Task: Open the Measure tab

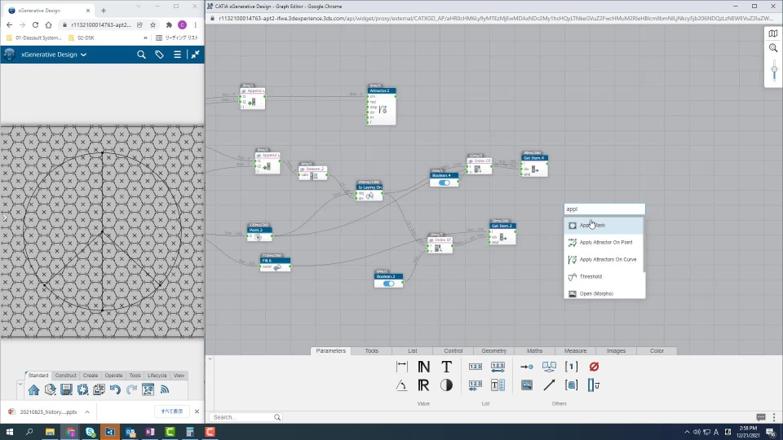Action: [575, 350]
